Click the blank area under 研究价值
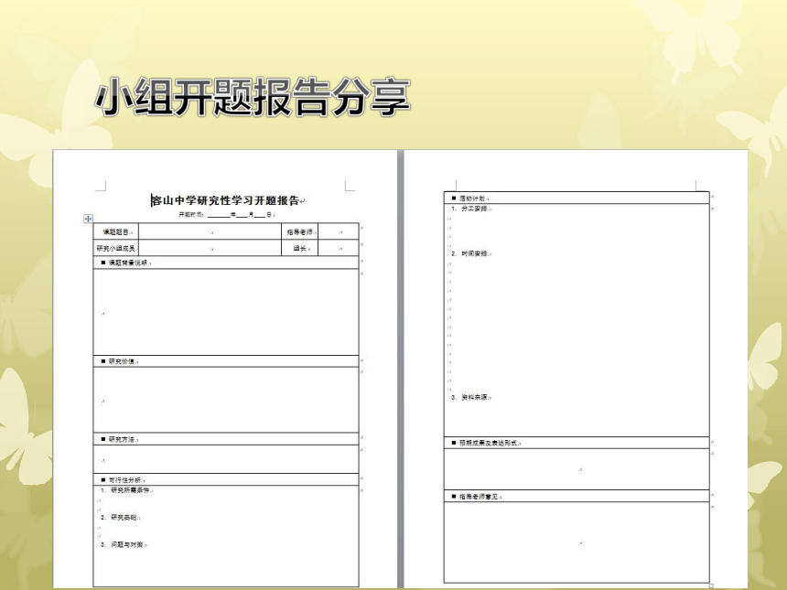Image resolution: width=787 pixels, height=590 pixels. tap(226, 400)
